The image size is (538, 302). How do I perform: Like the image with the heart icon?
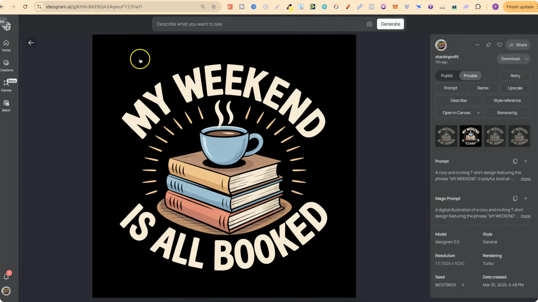(500, 45)
